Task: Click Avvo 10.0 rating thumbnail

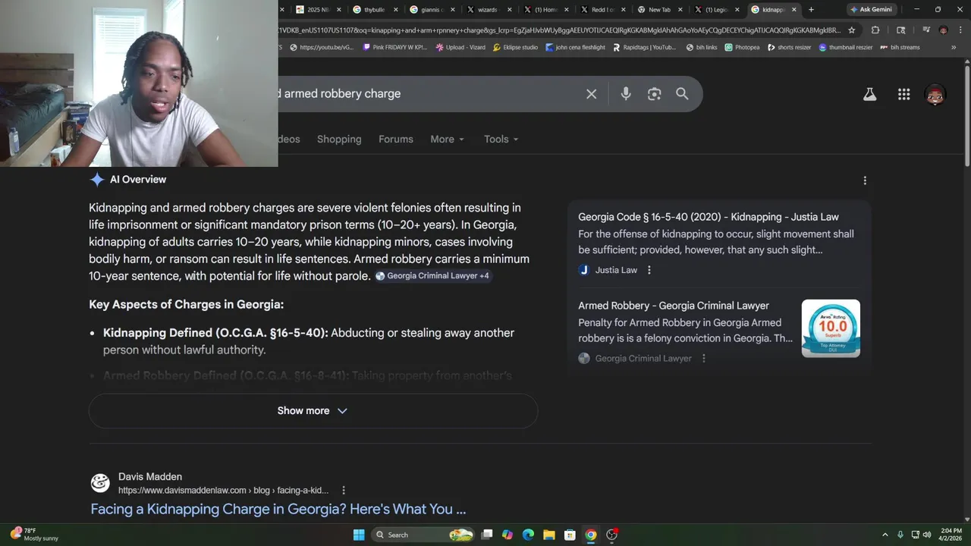Action: 831,328
